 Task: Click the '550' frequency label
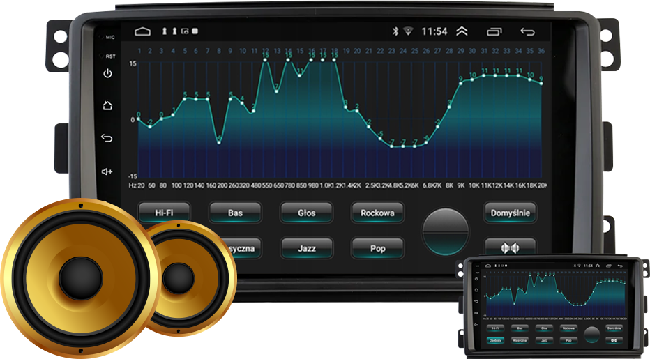coord(267,185)
